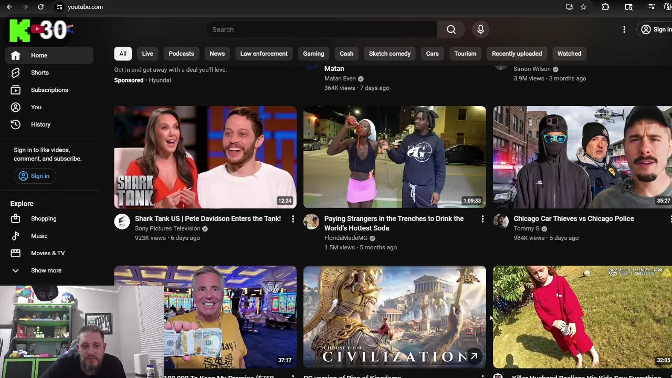Open YouTube settings three-dot menu

click(624, 29)
